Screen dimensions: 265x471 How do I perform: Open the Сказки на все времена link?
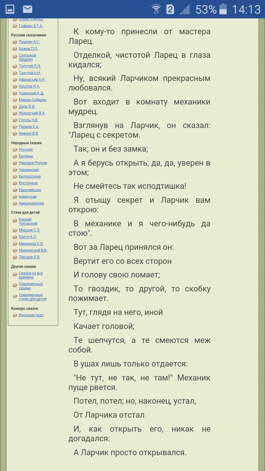(x=31, y=275)
